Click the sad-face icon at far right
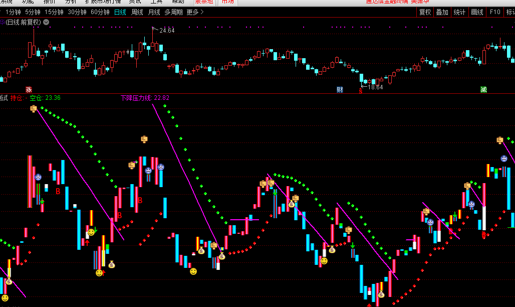This screenshot has width=515, height=307. (503, 159)
